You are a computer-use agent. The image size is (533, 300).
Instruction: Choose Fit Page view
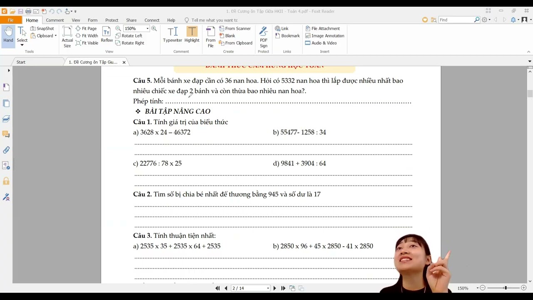click(x=86, y=28)
